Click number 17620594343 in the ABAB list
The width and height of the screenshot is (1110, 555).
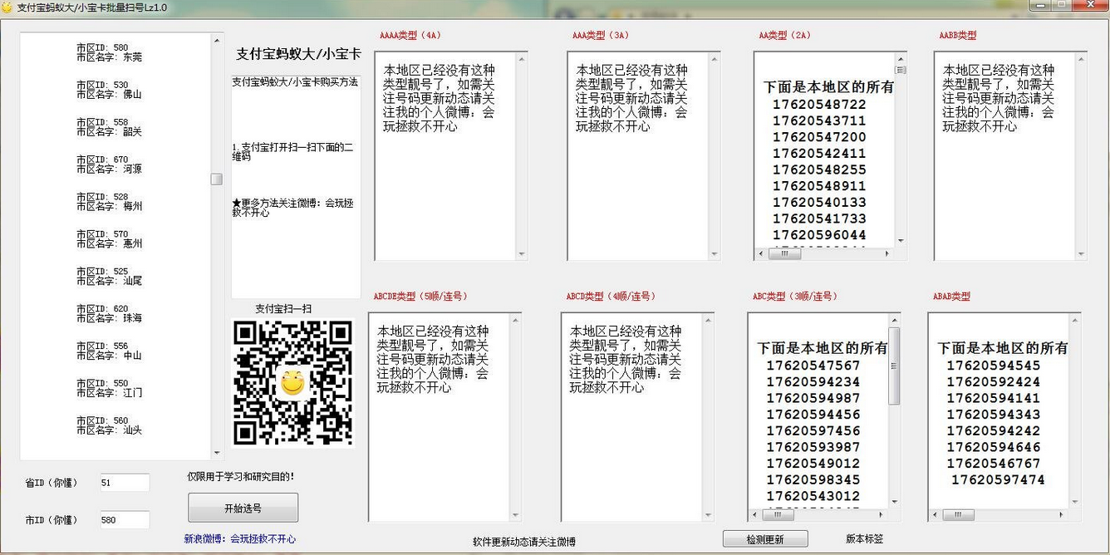(994, 415)
